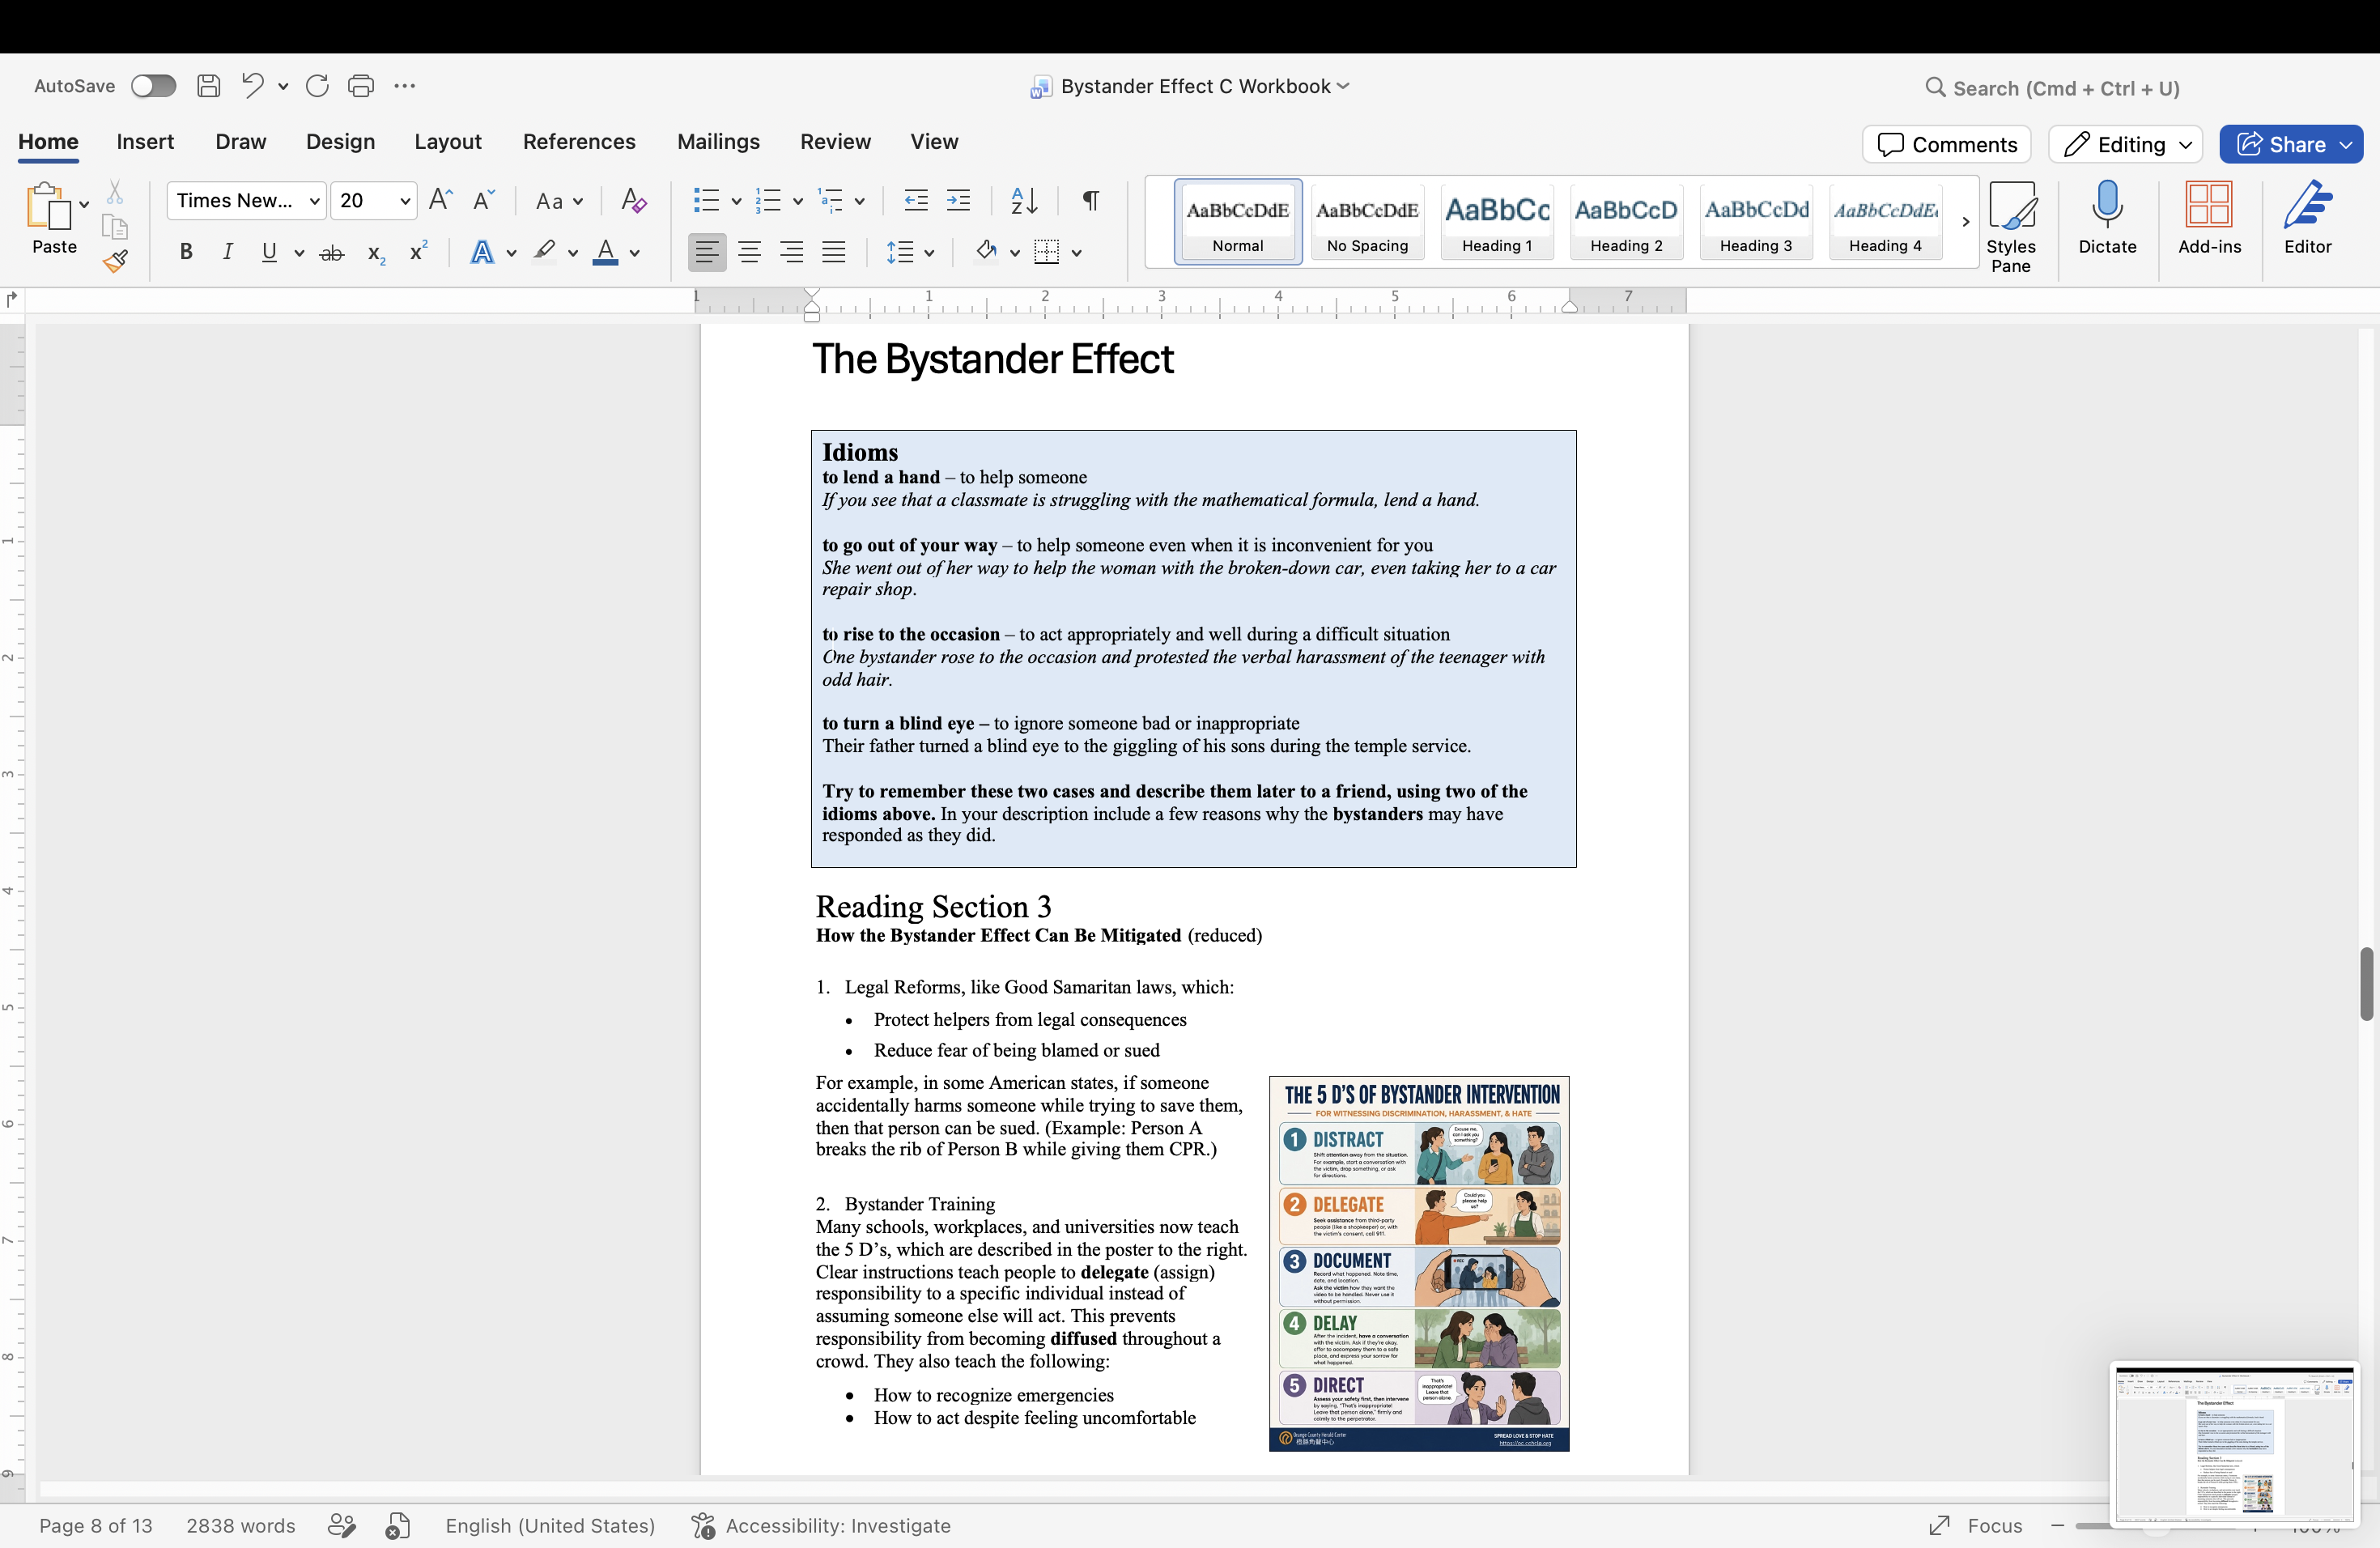Screen dimensions: 2380x1548
Task: Open the Editor pen icon
Action: click(2307, 217)
